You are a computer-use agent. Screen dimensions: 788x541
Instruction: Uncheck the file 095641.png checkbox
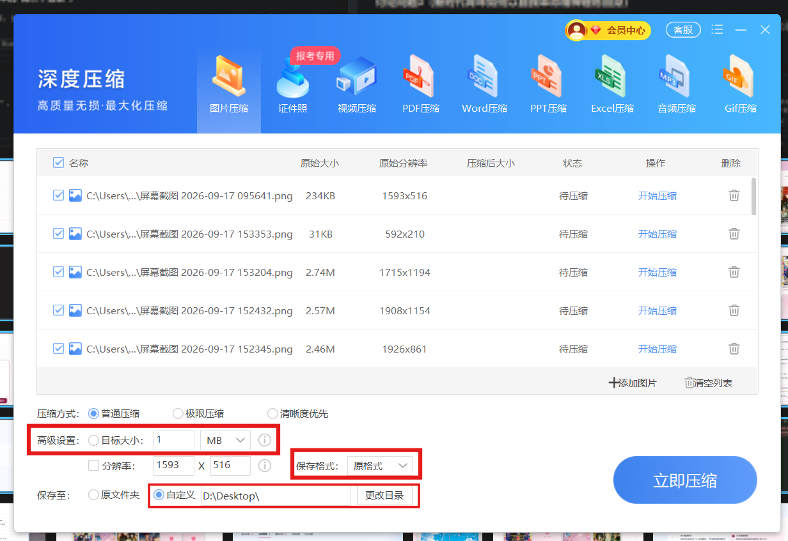tap(58, 195)
